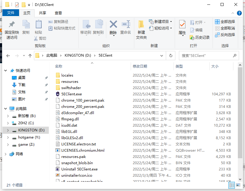
Task: Open Quick Access Toolbar customize arrow
Action: pyautogui.click(x=29, y=5)
